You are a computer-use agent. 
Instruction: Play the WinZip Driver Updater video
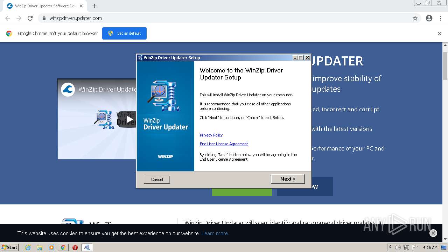tap(130, 119)
